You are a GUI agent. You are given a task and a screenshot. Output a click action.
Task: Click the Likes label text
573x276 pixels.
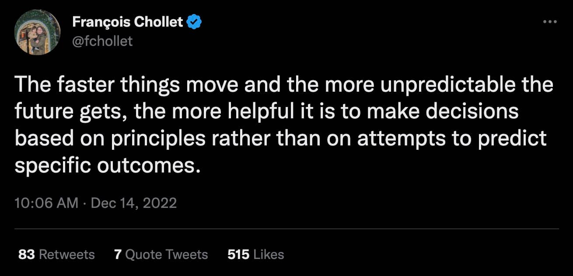pos(268,255)
